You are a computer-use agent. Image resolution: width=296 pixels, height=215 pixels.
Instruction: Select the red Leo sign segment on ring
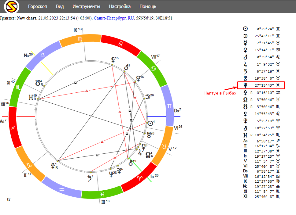(120, 44)
